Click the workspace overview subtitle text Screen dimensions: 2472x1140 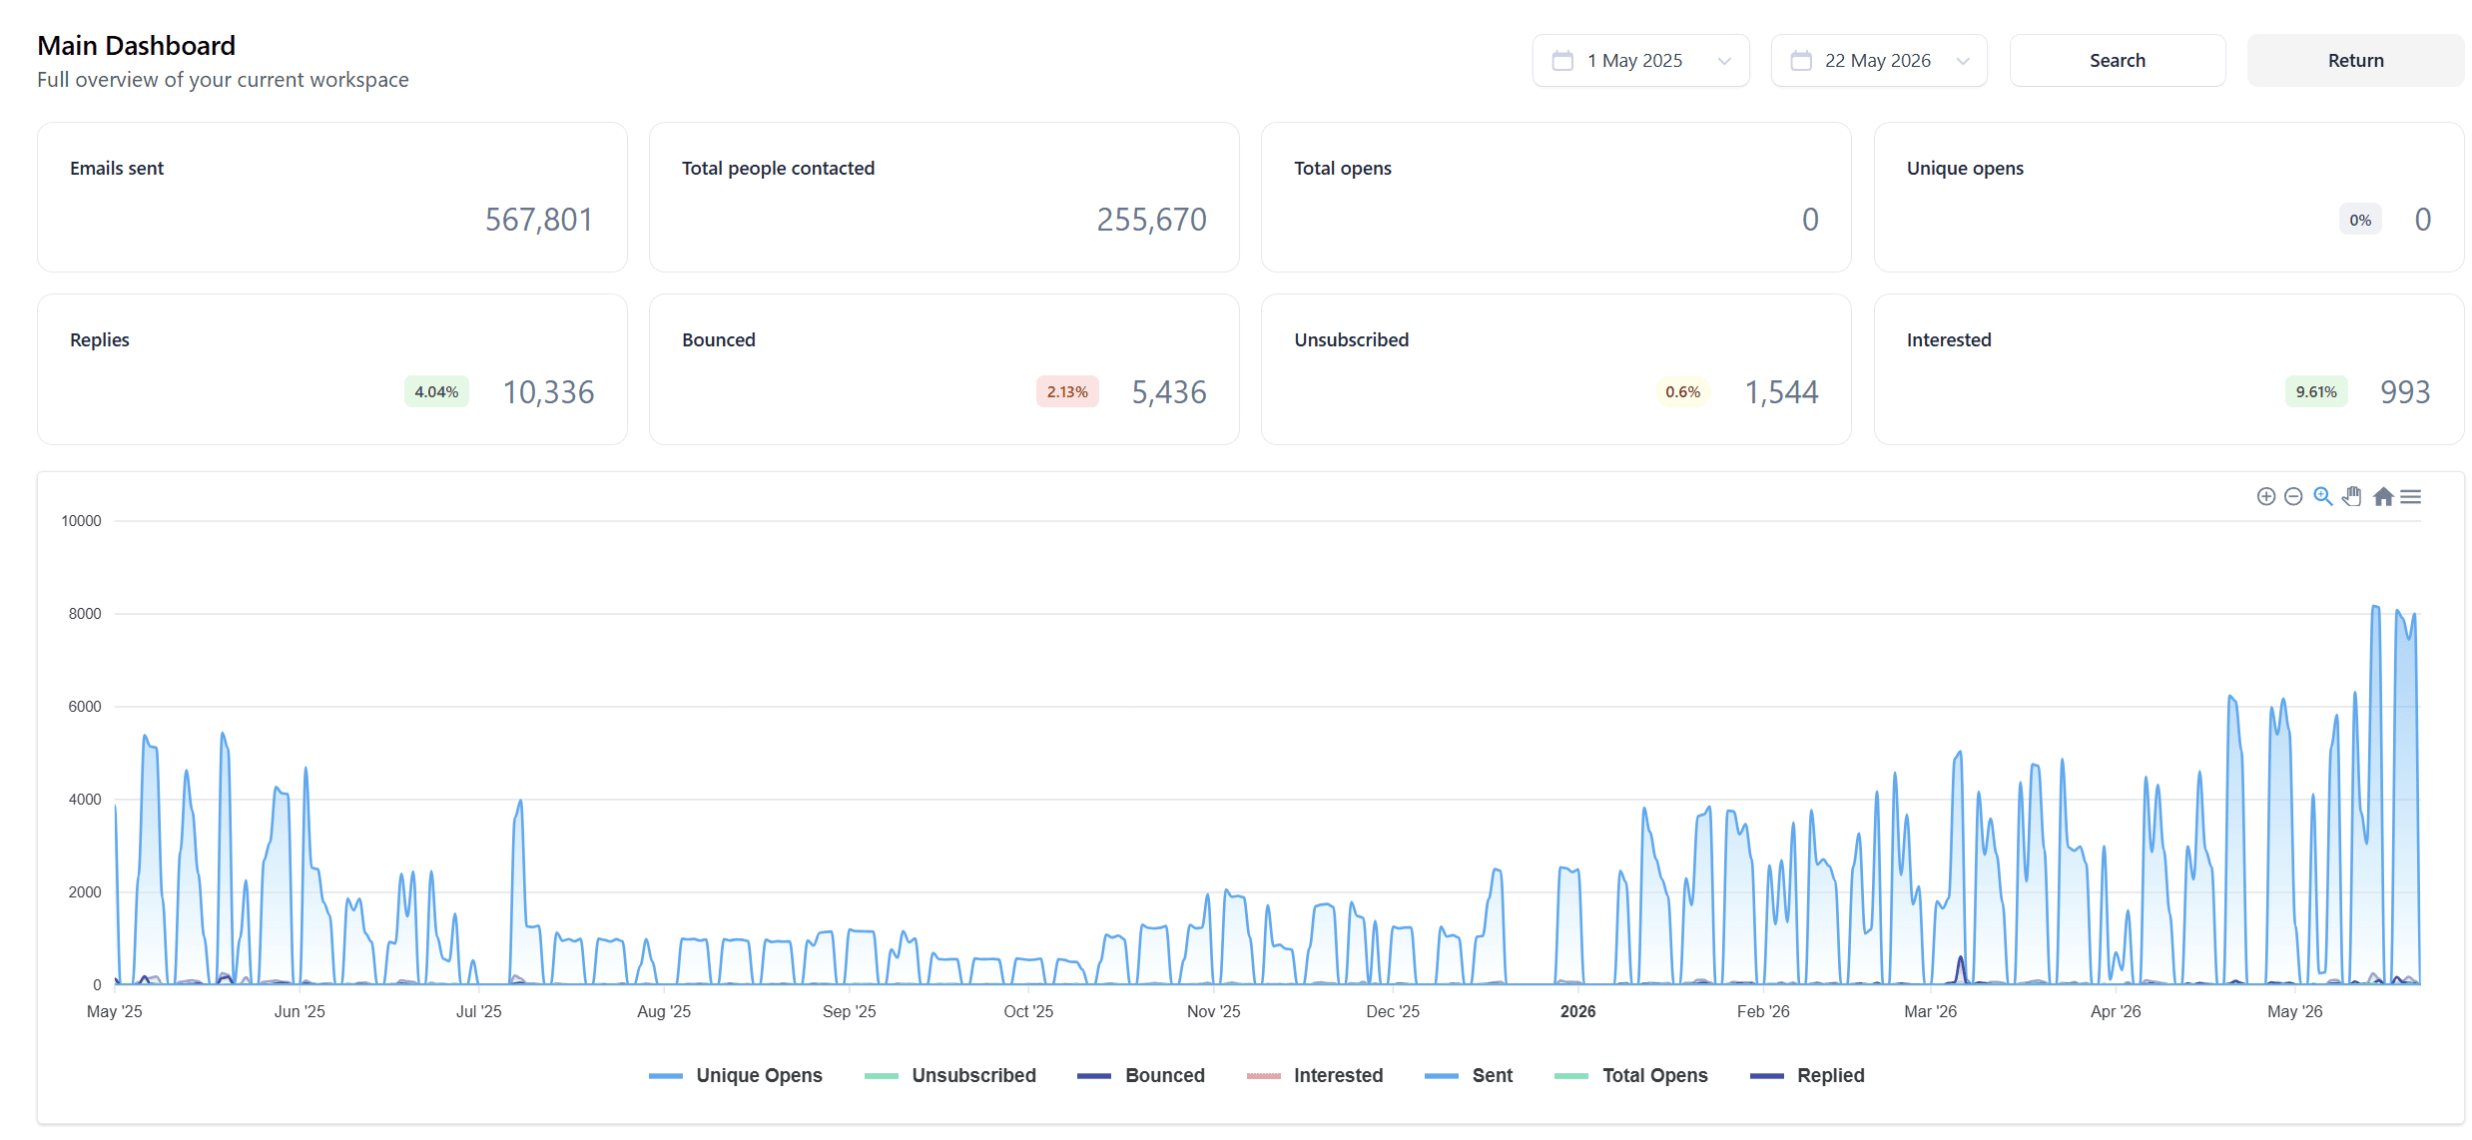[x=223, y=80]
